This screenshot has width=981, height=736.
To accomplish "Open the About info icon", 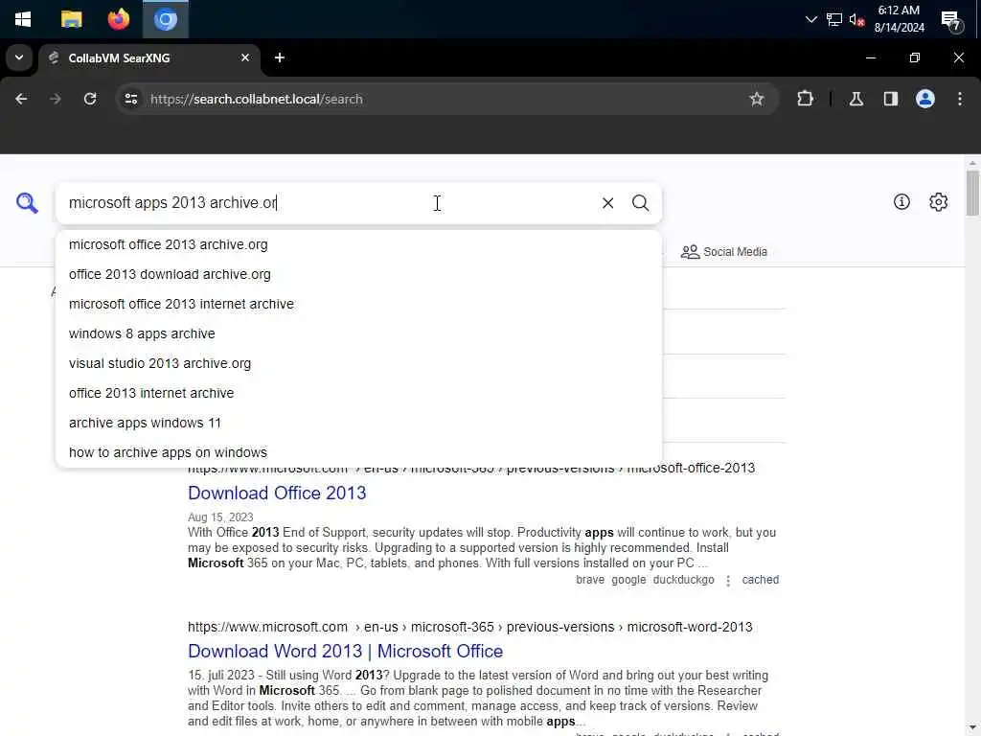I will (x=901, y=201).
